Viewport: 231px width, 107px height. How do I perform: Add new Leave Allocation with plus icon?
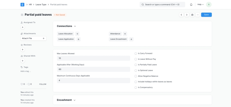tap(77, 34)
